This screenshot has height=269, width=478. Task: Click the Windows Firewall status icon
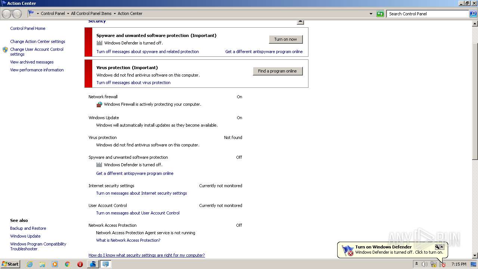point(99,105)
